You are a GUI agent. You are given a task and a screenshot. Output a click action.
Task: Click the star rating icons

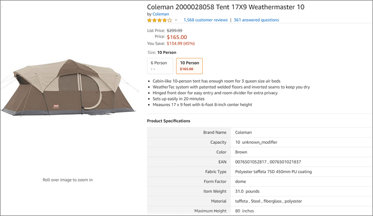click(x=159, y=20)
